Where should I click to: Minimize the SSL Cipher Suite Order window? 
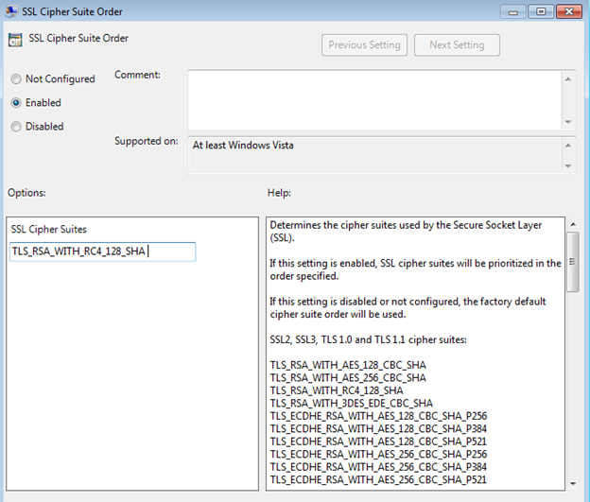pyautogui.click(x=515, y=11)
